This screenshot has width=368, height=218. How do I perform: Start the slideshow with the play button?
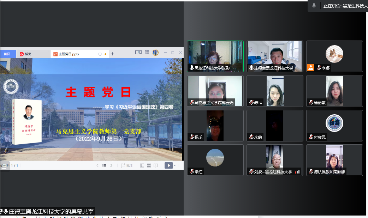coord(169,165)
